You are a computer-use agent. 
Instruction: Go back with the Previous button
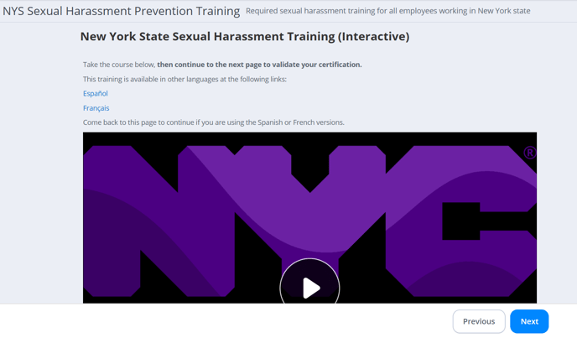[479, 321]
